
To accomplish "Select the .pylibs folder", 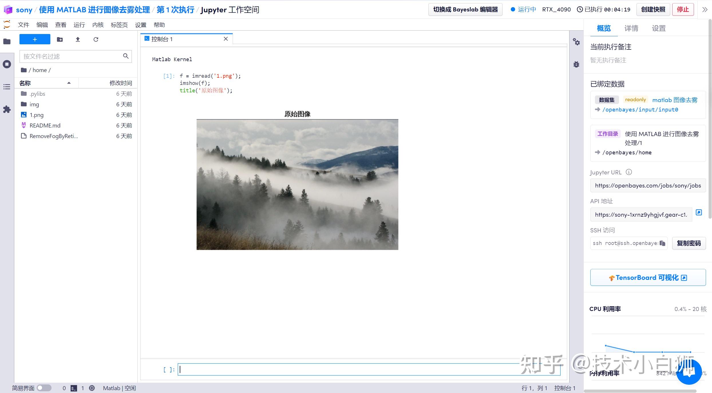I will click(x=76, y=94).
